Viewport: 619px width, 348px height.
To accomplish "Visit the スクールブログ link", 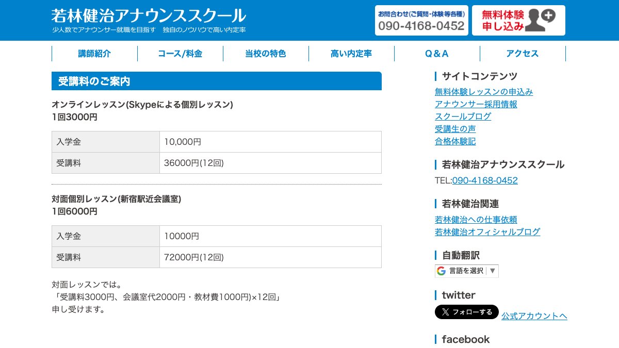I will (463, 117).
